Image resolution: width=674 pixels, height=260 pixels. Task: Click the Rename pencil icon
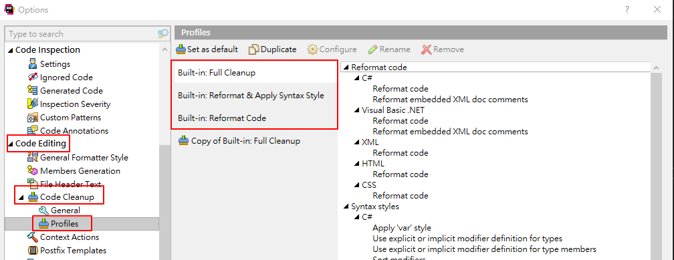tap(372, 49)
